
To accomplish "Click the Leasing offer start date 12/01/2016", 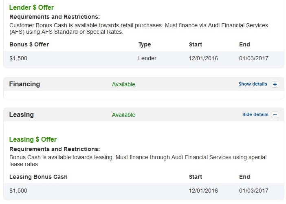I will coord(203,191).
